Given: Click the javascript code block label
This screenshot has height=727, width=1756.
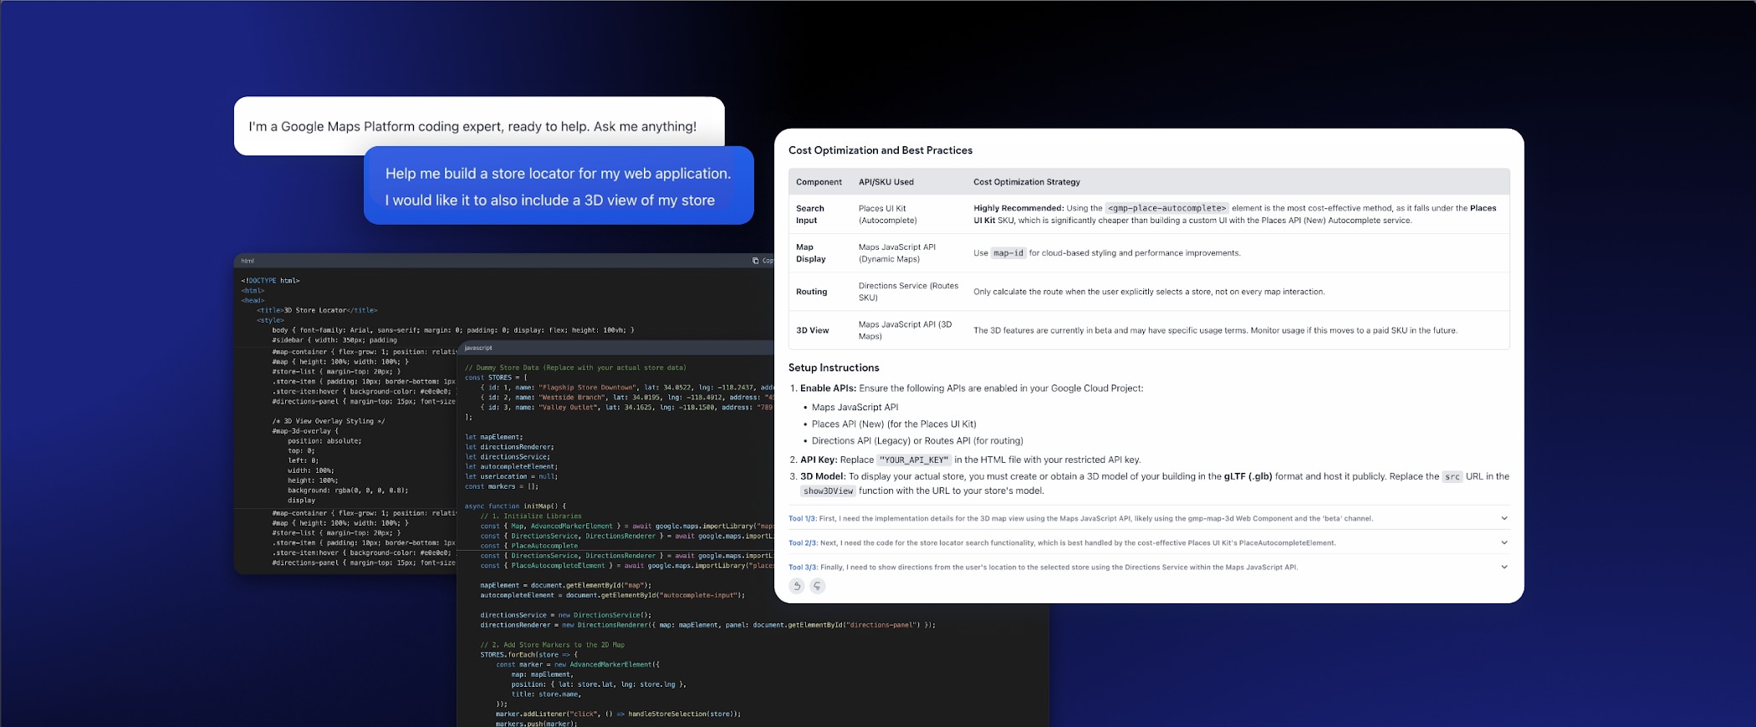Looking at the screenshot, I should [478, 348].
